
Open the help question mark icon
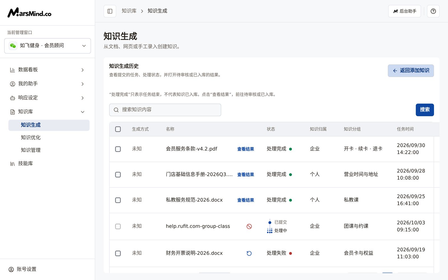click(x=433, y=11)
